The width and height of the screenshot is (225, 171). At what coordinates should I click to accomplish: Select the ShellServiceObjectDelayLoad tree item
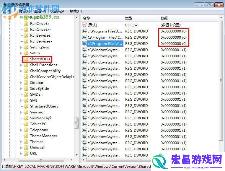(x=52, y=77)
